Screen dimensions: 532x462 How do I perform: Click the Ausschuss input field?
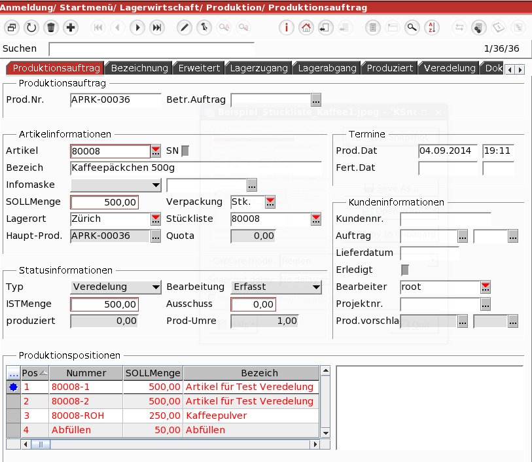tap(253, 304)
